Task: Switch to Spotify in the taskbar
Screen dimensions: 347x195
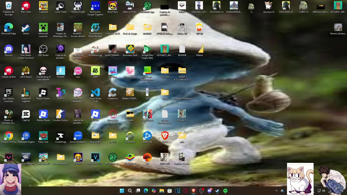Action: [x=225, y=191]
